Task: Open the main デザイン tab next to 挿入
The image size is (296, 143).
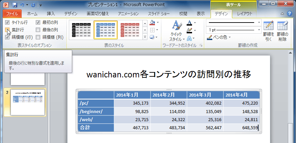Action: click(x=71, y=14)
